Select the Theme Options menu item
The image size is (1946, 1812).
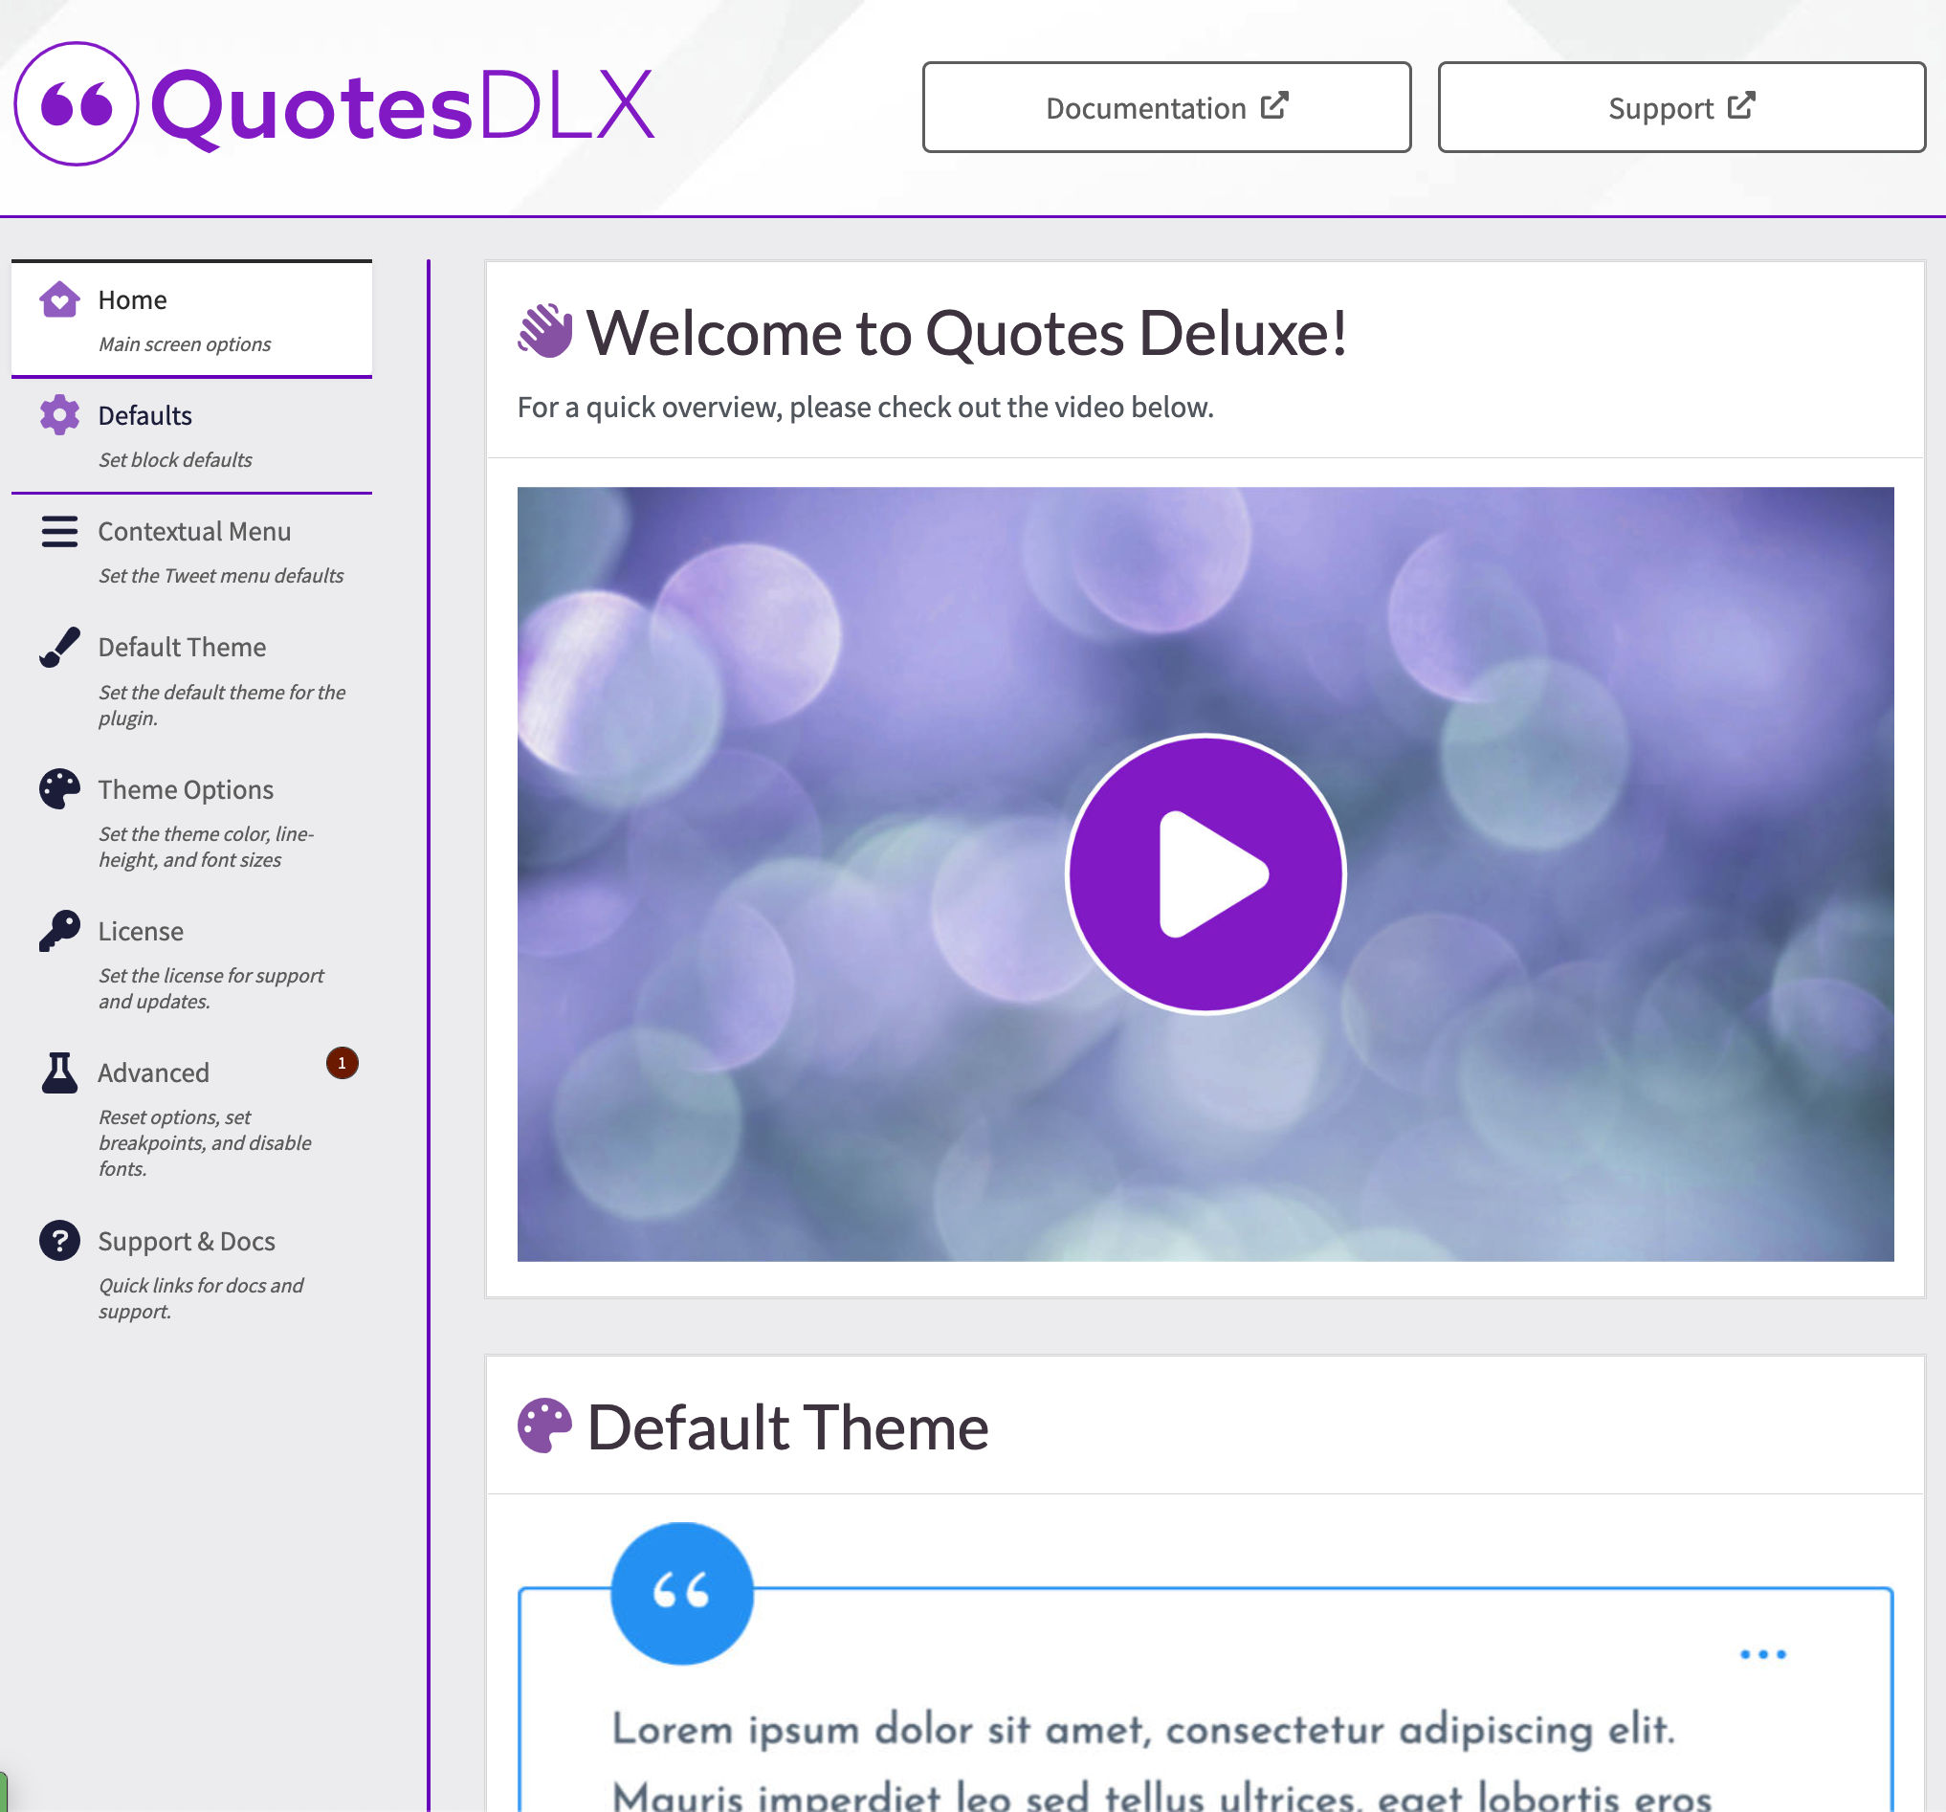(x=186, y=789)
